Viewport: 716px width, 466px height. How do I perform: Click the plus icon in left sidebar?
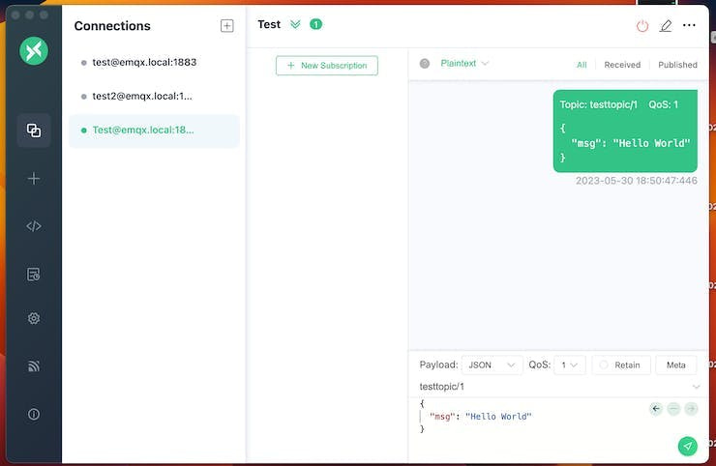point(34,179)
